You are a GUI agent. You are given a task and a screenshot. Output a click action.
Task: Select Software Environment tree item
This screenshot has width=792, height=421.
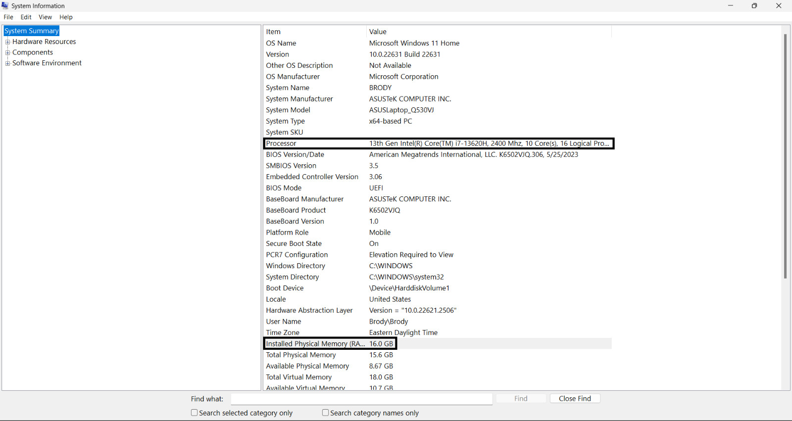(x=47, y=63)
